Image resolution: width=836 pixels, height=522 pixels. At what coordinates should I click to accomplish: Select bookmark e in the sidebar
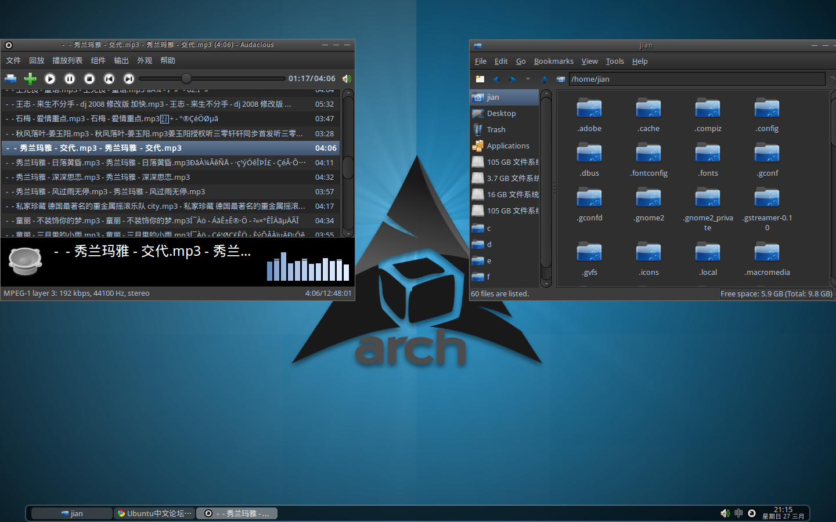pos(504,261)
